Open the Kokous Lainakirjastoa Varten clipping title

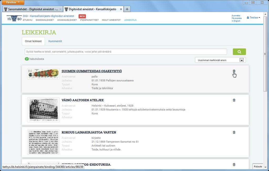coord(89,132)
